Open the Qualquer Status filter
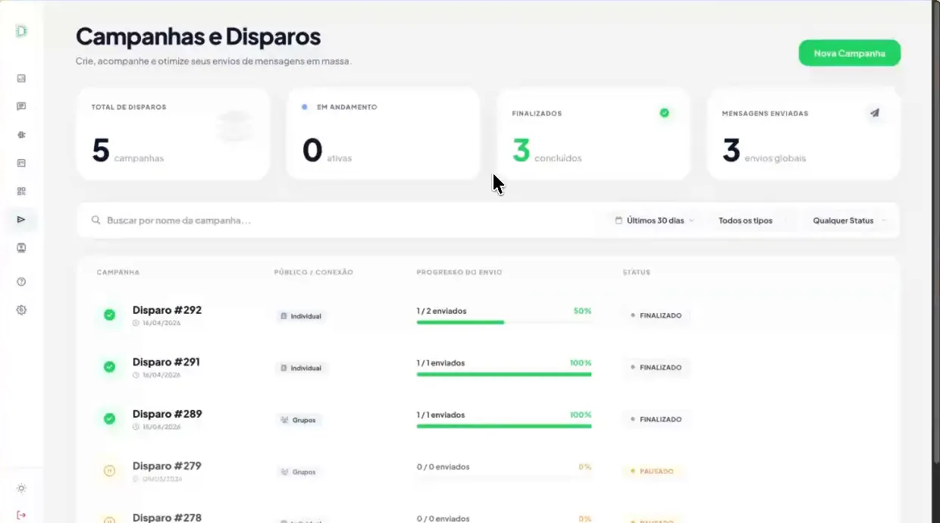This screenshot has height=523, width=940. pos(849,221)
